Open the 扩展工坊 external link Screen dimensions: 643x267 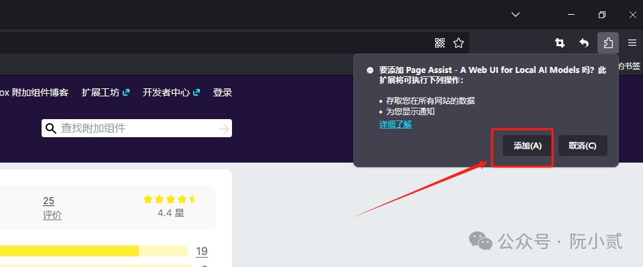pyautogui.click(x=105, y=92)
